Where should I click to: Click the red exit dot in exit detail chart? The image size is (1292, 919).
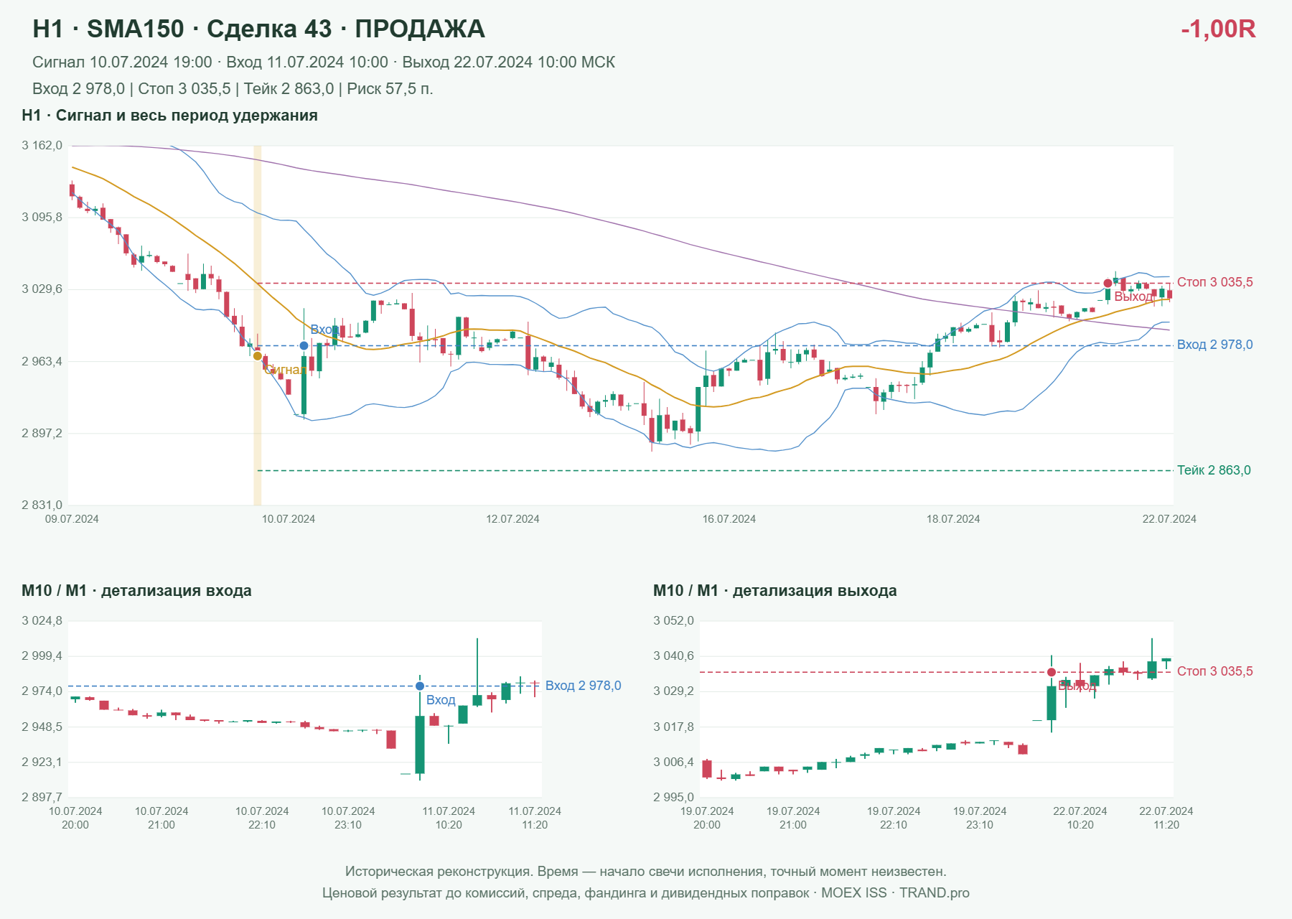click(1052, 673)
